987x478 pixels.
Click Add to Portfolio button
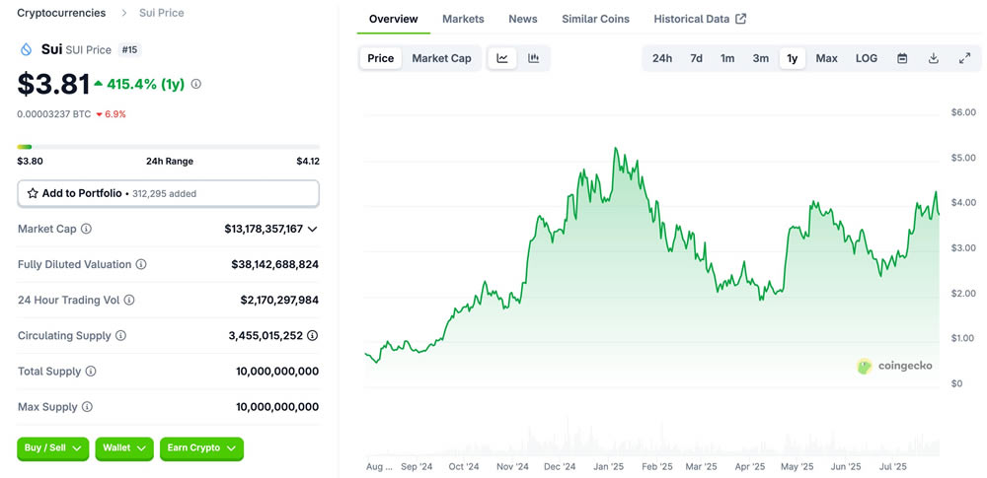(168, 193)
